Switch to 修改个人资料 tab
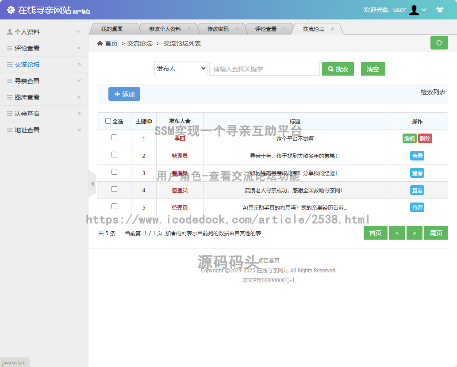The height and width of the screenshot is (367, 457). pyautogui.click(x=165, y=29)
